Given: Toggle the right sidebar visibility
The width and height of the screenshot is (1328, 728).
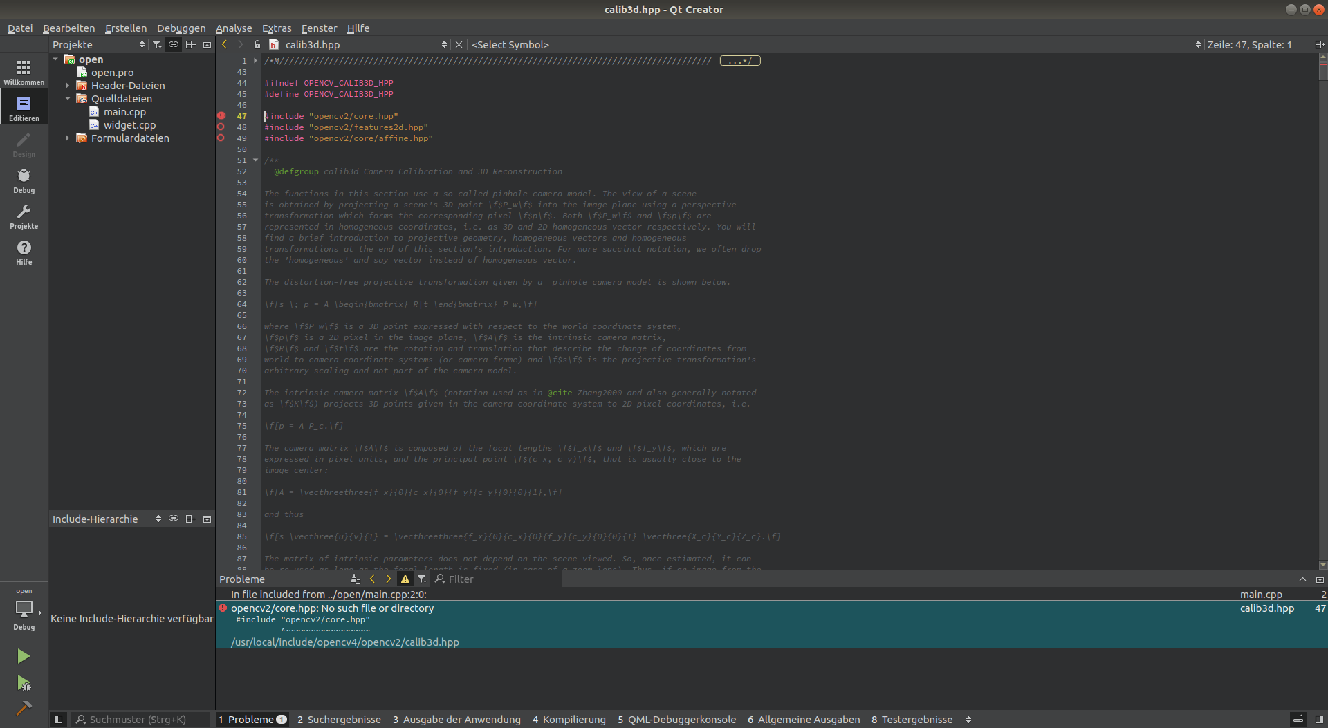Looking at the screenshot, I should point(1319,719).
